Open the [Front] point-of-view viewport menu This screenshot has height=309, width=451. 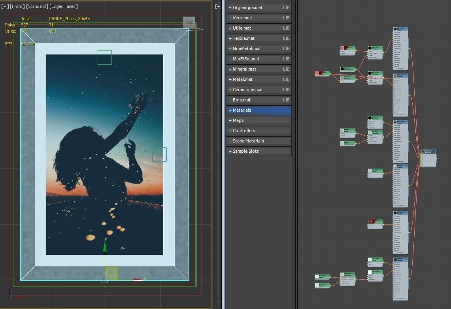17,6
